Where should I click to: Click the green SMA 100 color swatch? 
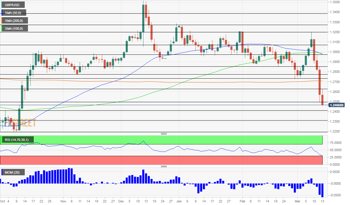pos(2,28)
